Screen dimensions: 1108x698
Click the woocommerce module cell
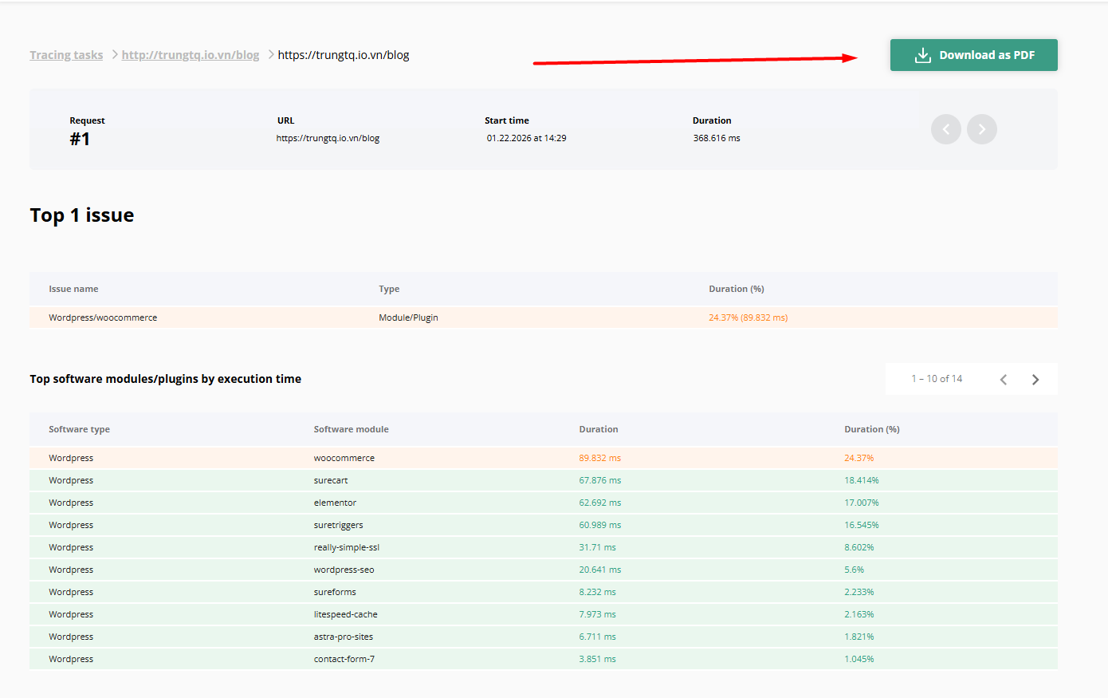[344, 458]
